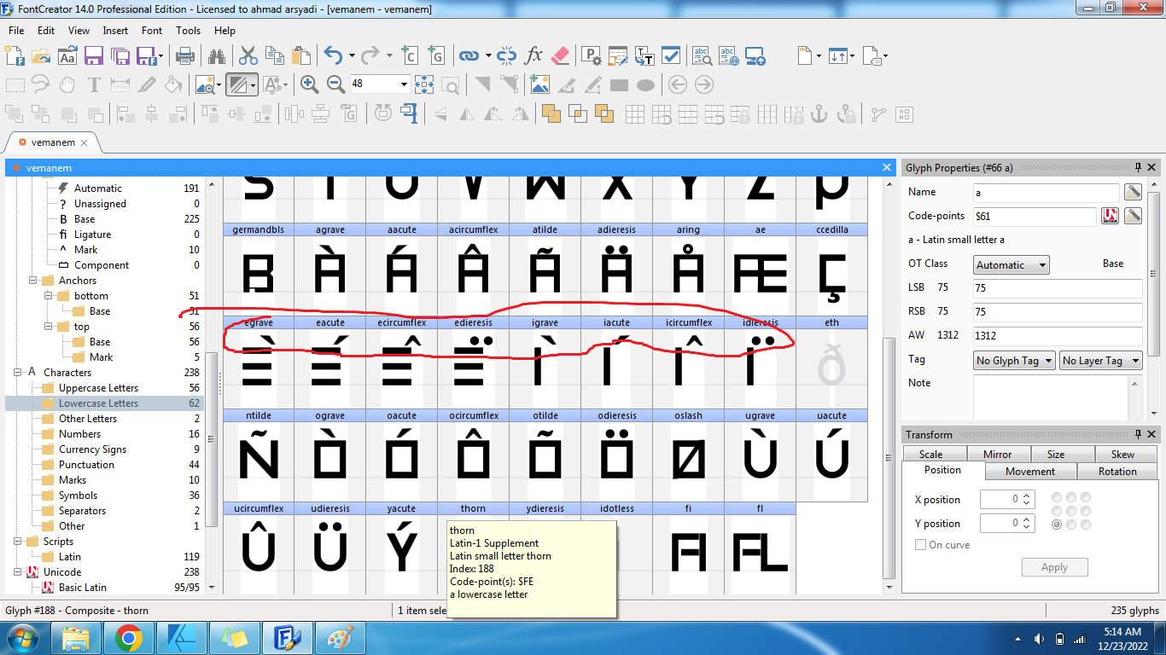Click the Add Glyphs icon with G

tap(436, 56)
